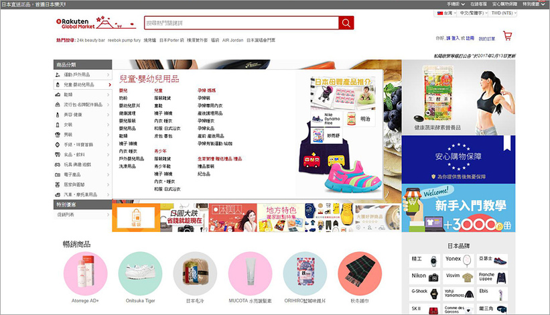The image size is (550, 315).
Task: Click the red search magnifier button
Action: (x=346, y=23)
